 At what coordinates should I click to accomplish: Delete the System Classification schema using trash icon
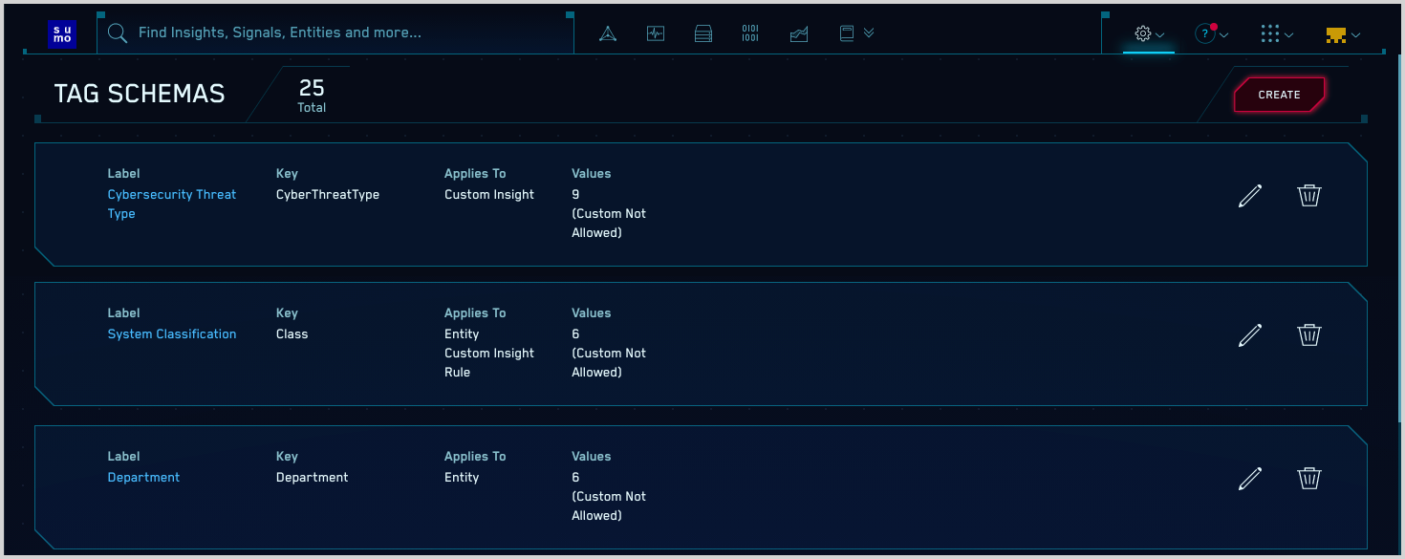pos(1308,335)
